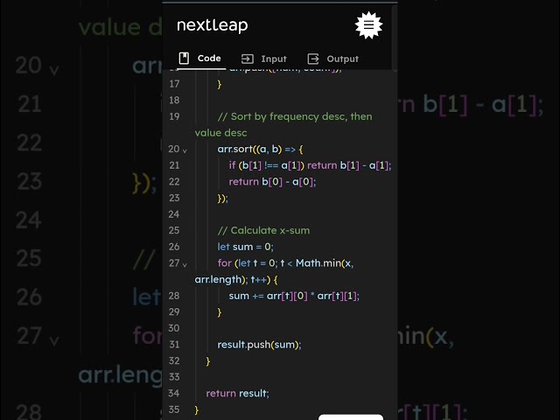The height and width of the screenshot is (420, 560).
Task: Click line number 28 in the gutter
Action: pos(174,296)
